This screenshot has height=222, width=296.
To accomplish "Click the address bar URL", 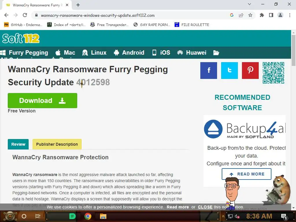I will [98, 15].
